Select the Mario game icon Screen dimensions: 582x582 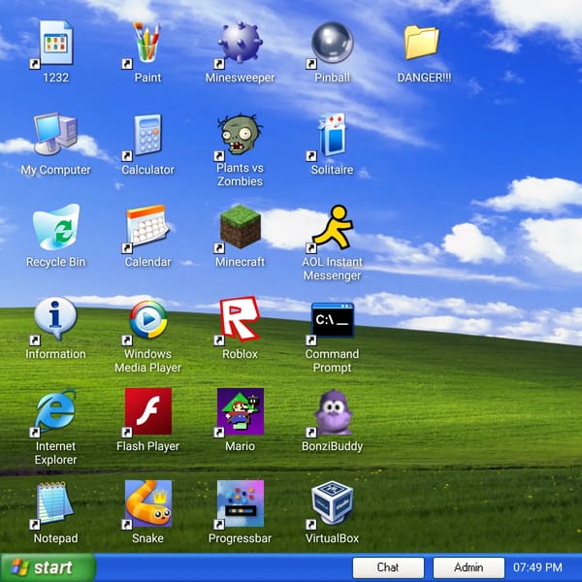240,411
